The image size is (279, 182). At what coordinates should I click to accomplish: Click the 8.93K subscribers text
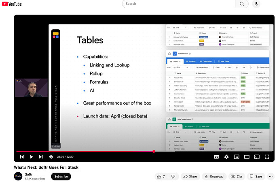click(x=35, y=179)
